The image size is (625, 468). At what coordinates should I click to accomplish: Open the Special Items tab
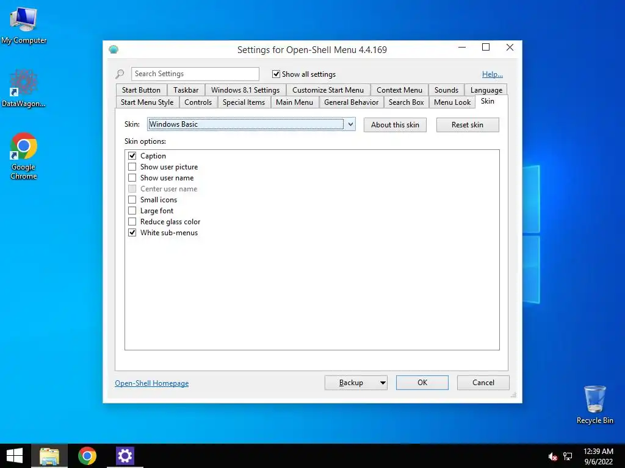(x=244, y=102)
